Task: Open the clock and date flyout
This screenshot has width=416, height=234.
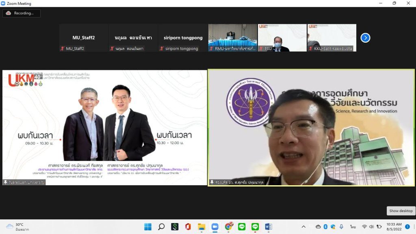Action: [x=394, y=227]
